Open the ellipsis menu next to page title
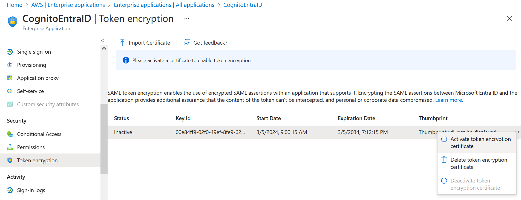 point(187,19)
